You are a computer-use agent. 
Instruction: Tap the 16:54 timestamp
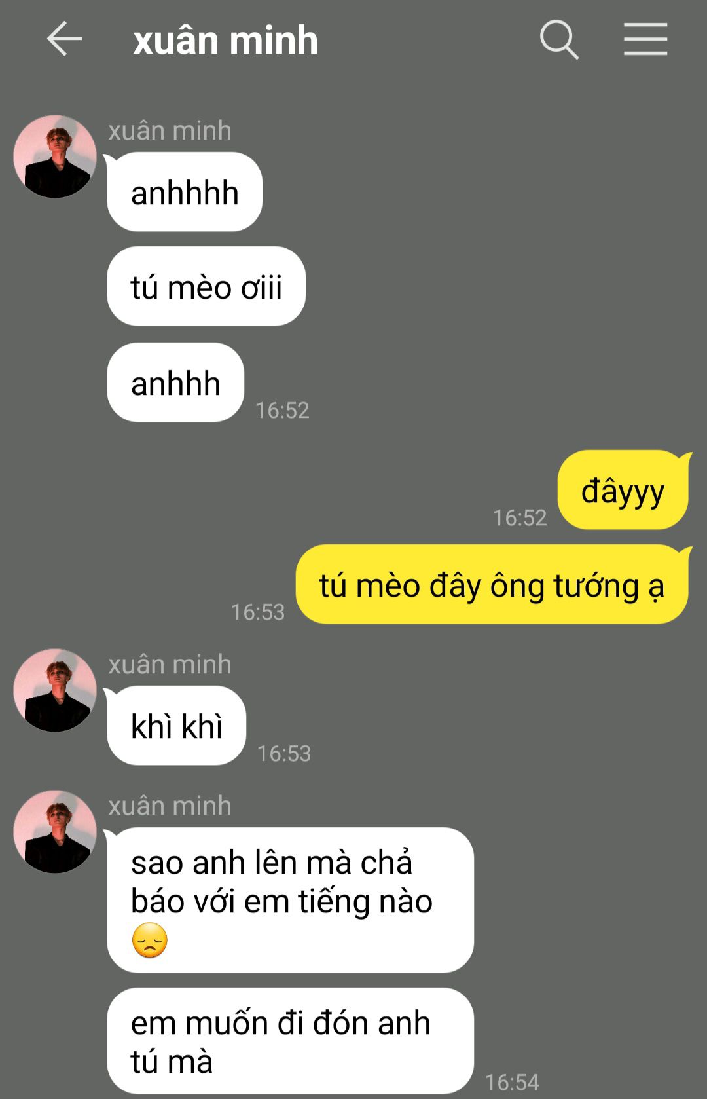pyautogui.click(x=512, y=1082)
